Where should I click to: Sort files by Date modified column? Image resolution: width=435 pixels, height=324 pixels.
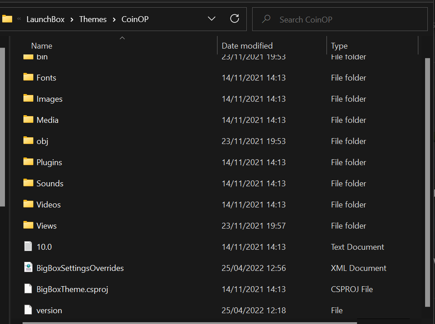(247, 46)
